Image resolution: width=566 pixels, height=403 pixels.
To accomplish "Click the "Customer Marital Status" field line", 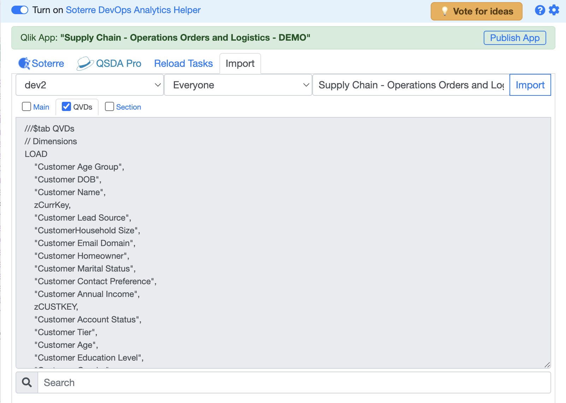I will pyautogui.click(x=85, y=269).
